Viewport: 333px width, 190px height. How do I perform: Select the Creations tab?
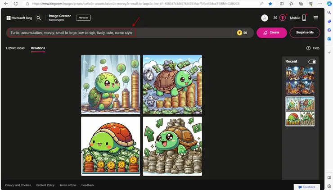pos(38,48)
